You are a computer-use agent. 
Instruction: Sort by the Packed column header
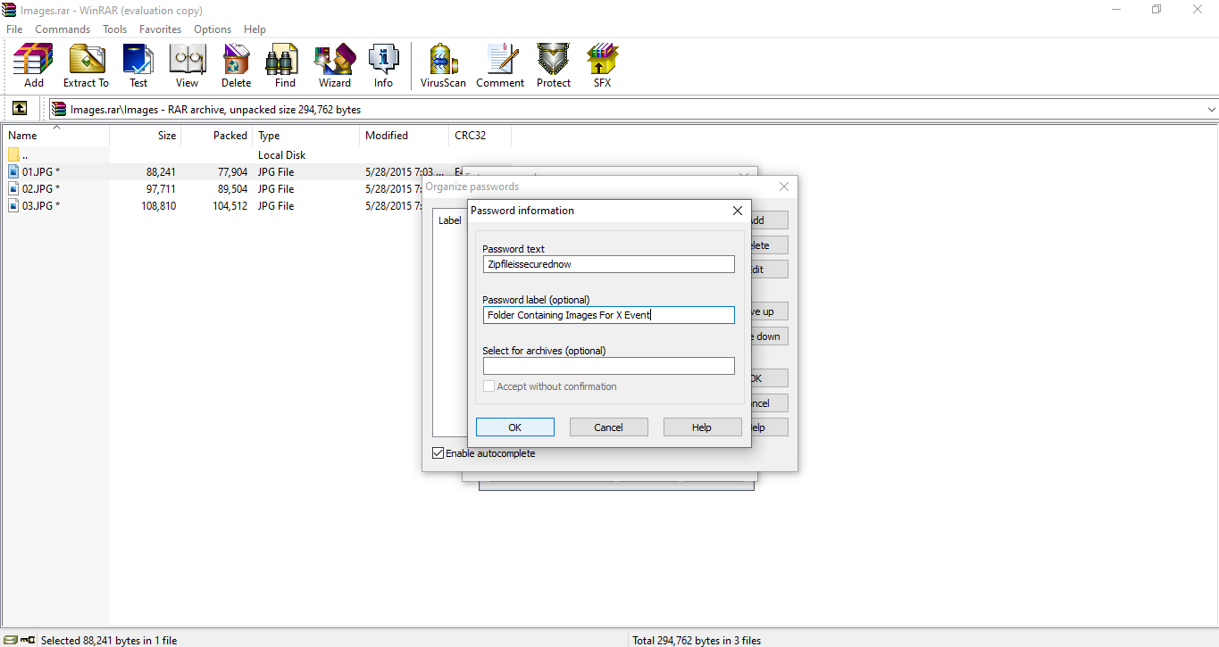217,136
